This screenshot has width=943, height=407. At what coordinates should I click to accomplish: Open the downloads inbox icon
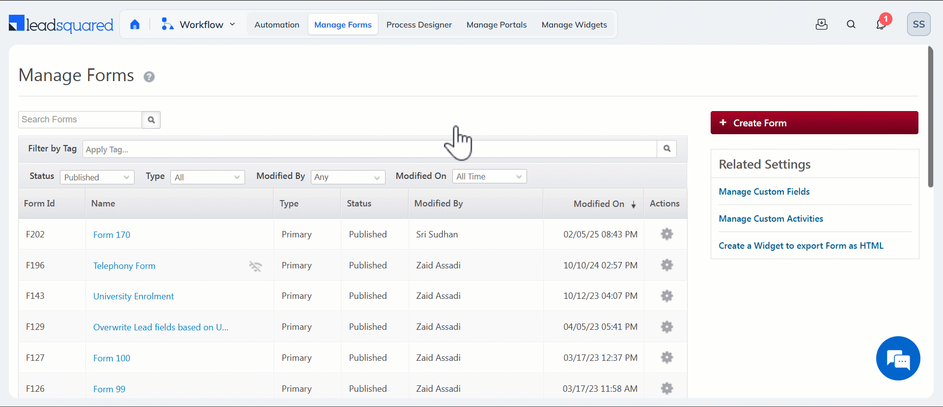coord(821,25)
